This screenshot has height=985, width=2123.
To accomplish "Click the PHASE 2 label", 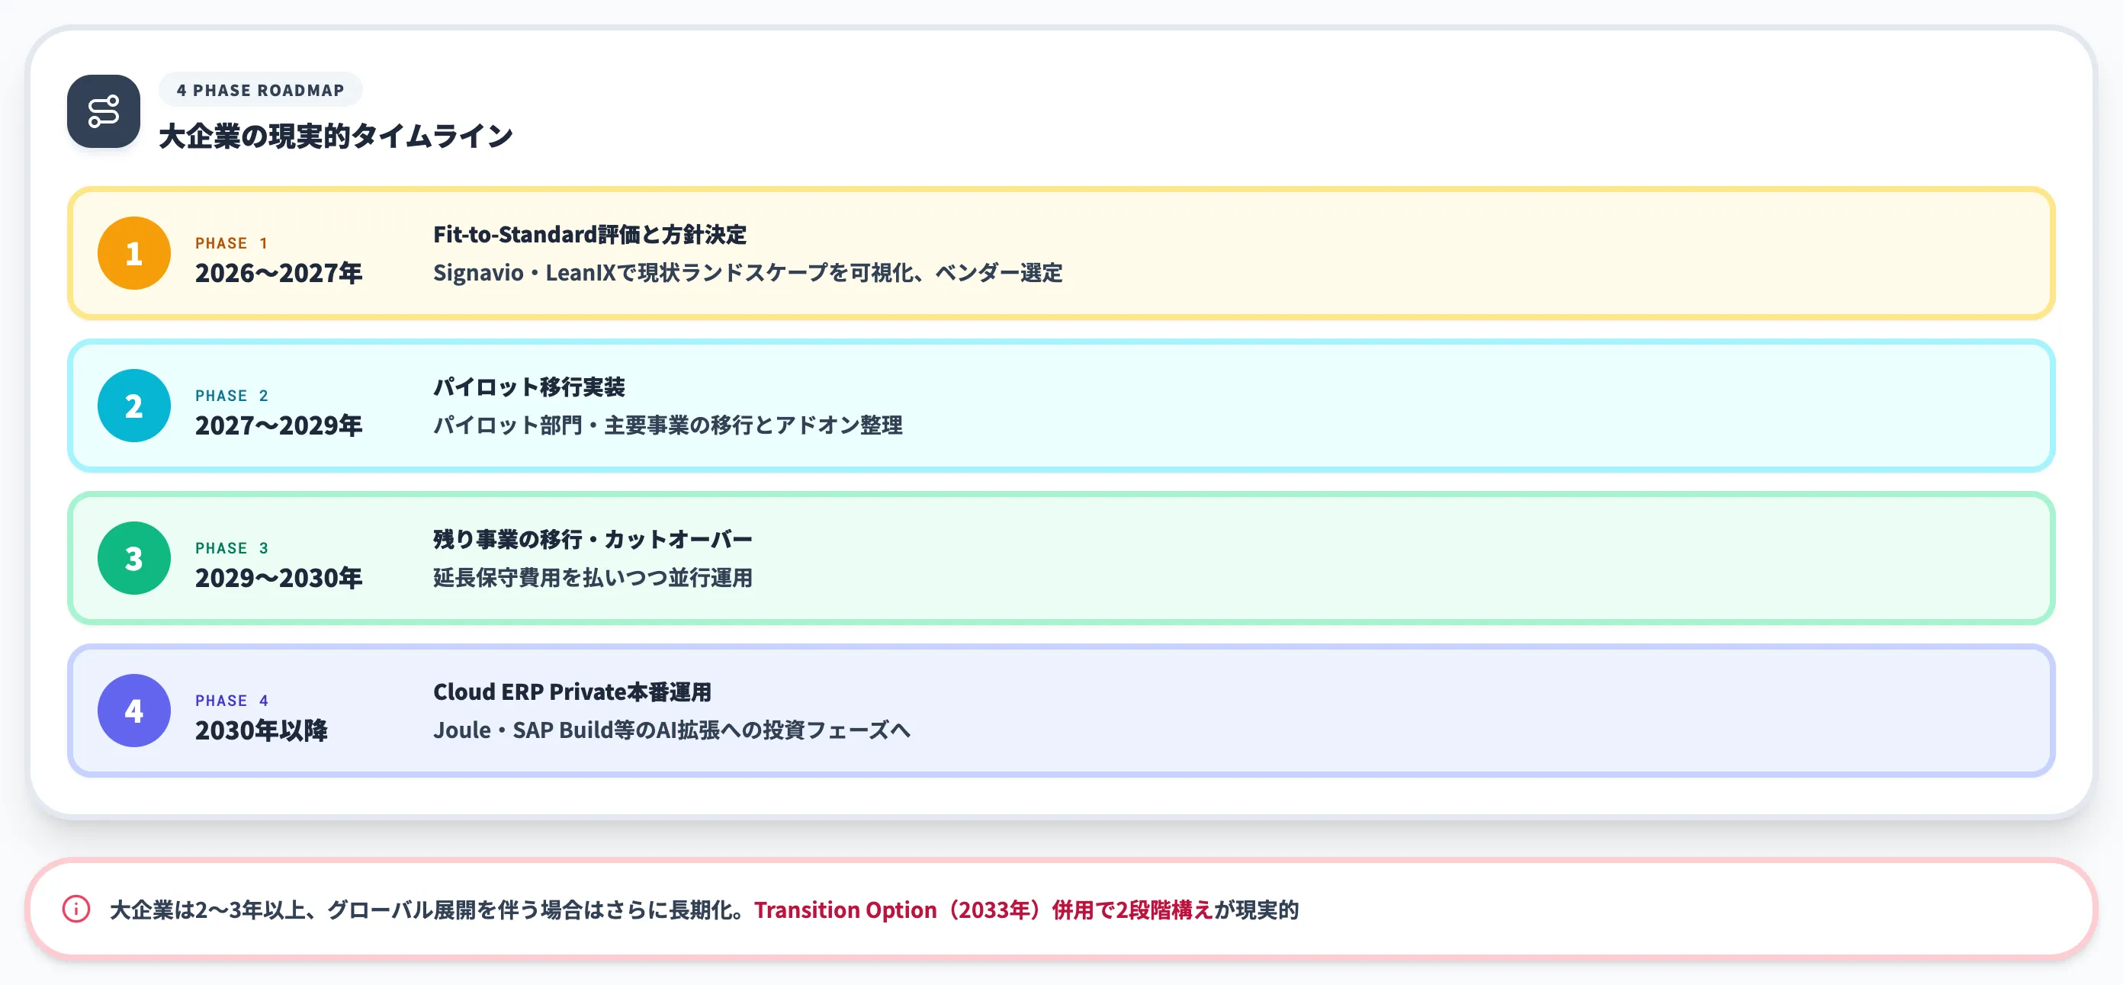I will 232,396.
